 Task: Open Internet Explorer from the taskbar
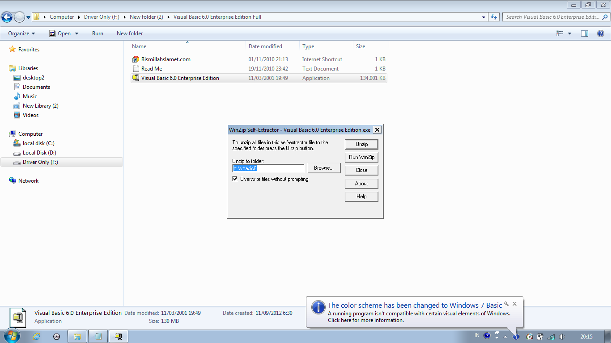[36, 336]
